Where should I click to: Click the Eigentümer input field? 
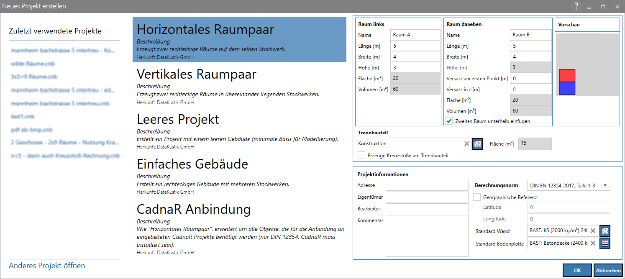(x=427, y=197)
